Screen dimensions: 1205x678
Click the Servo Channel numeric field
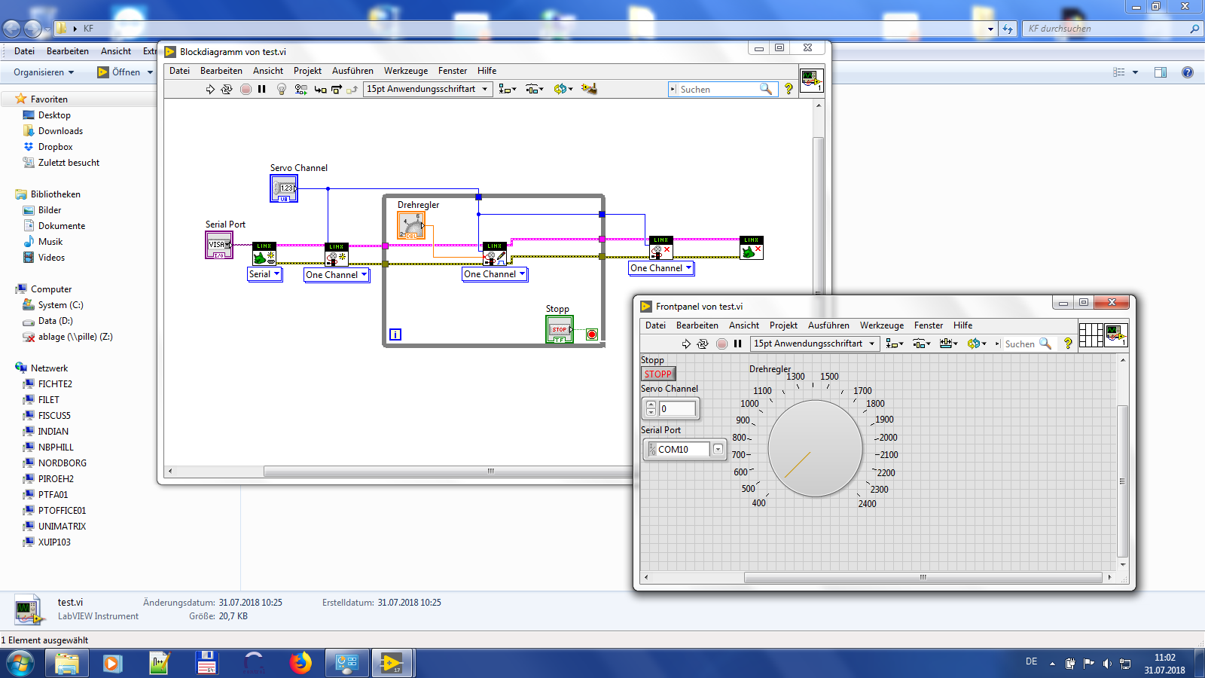click(677, 408)
